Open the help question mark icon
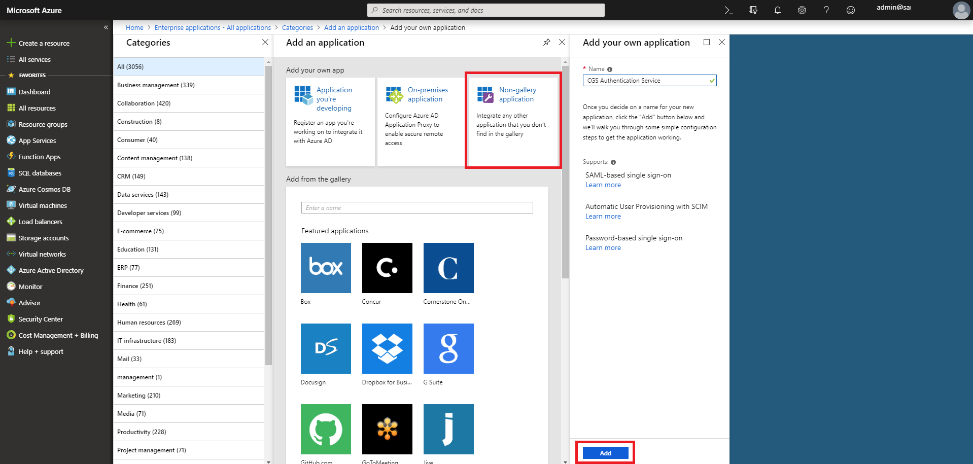973x464 pixels. coord(826,10)
